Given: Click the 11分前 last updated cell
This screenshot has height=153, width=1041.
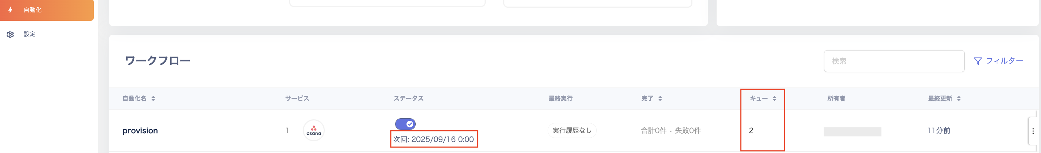Looking at the screenshot, I should [938, 130].
